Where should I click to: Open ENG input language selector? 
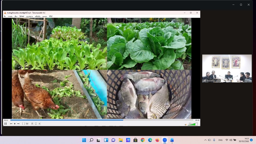(x=221, y=140)
